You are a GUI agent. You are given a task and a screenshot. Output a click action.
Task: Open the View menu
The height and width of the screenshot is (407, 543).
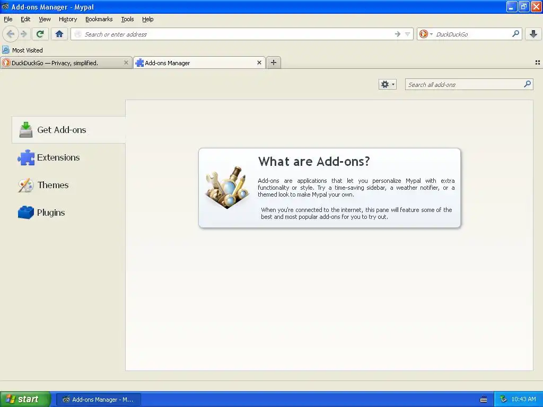(45, 19)
